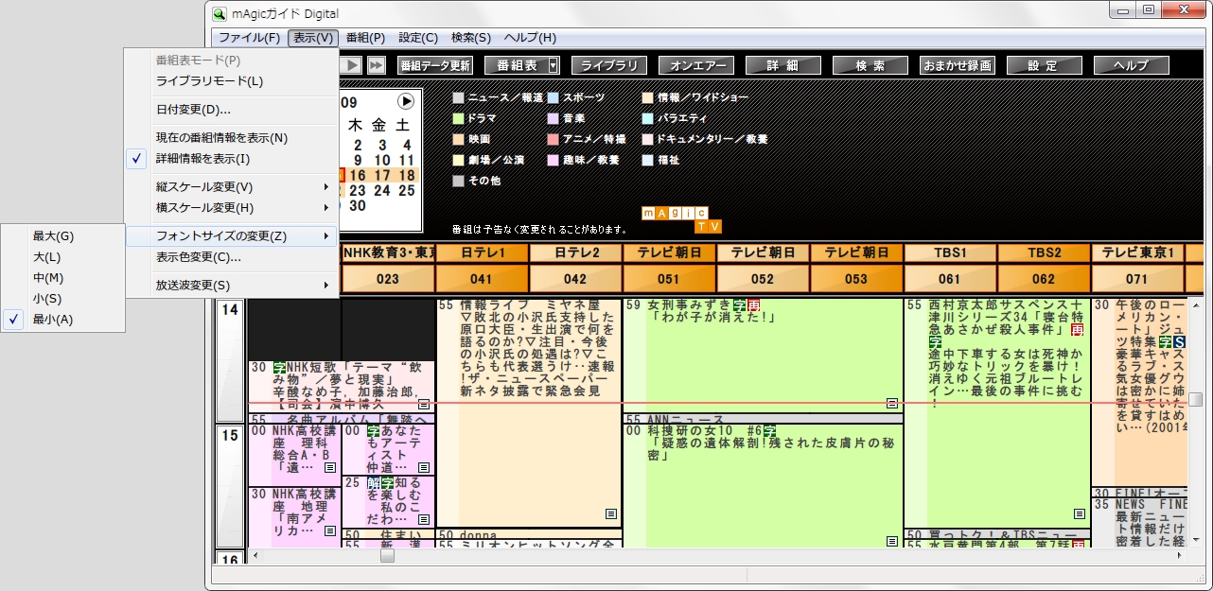
Task: Open ファイル(F) menu
Action: click(x=249, y=38)
